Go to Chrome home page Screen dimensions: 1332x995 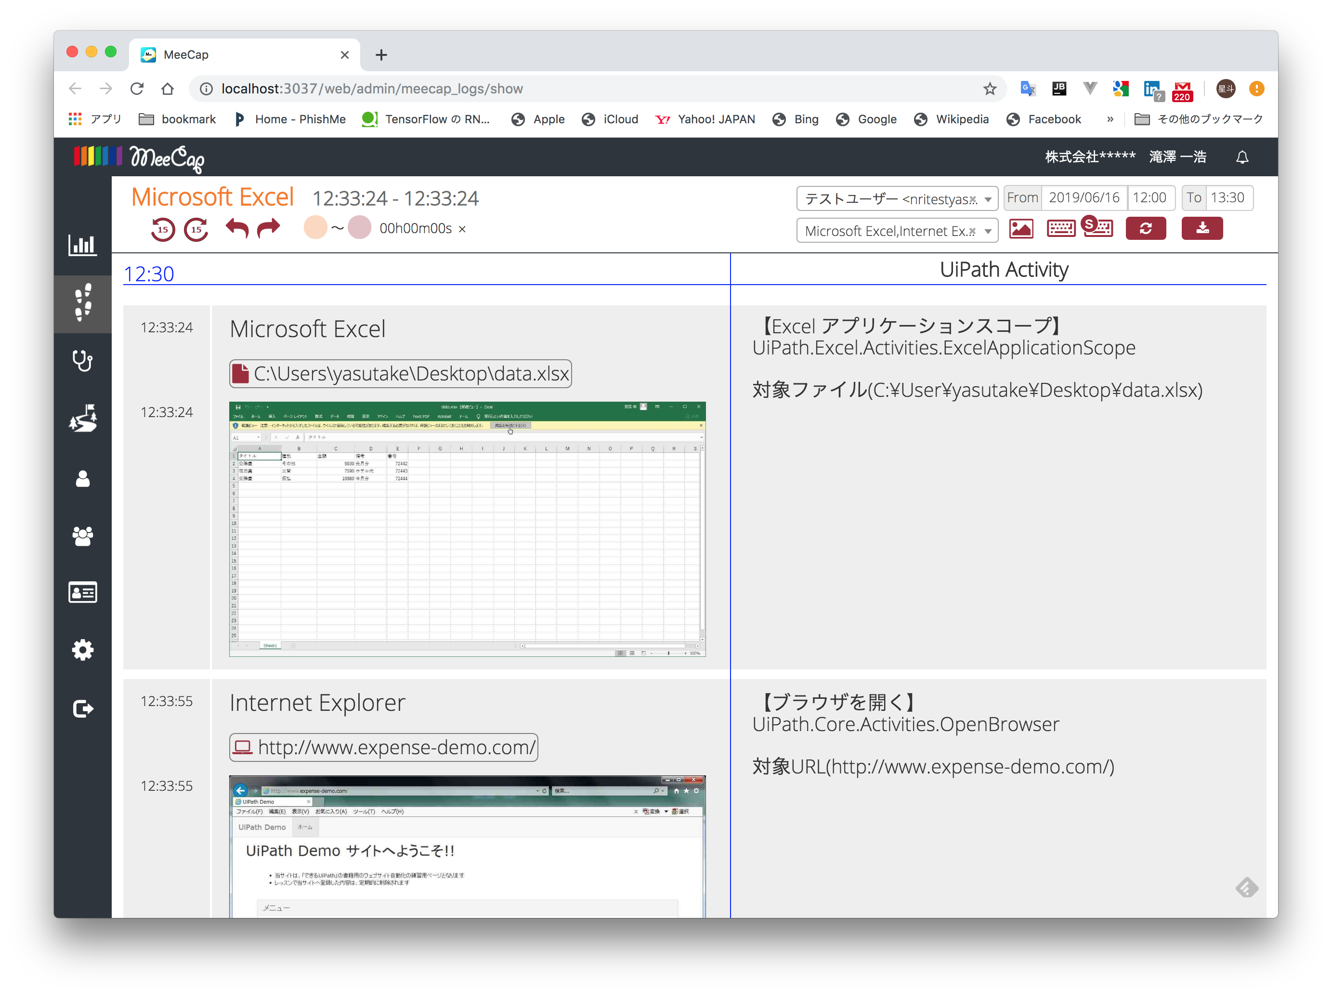click(x=168, y=89)
